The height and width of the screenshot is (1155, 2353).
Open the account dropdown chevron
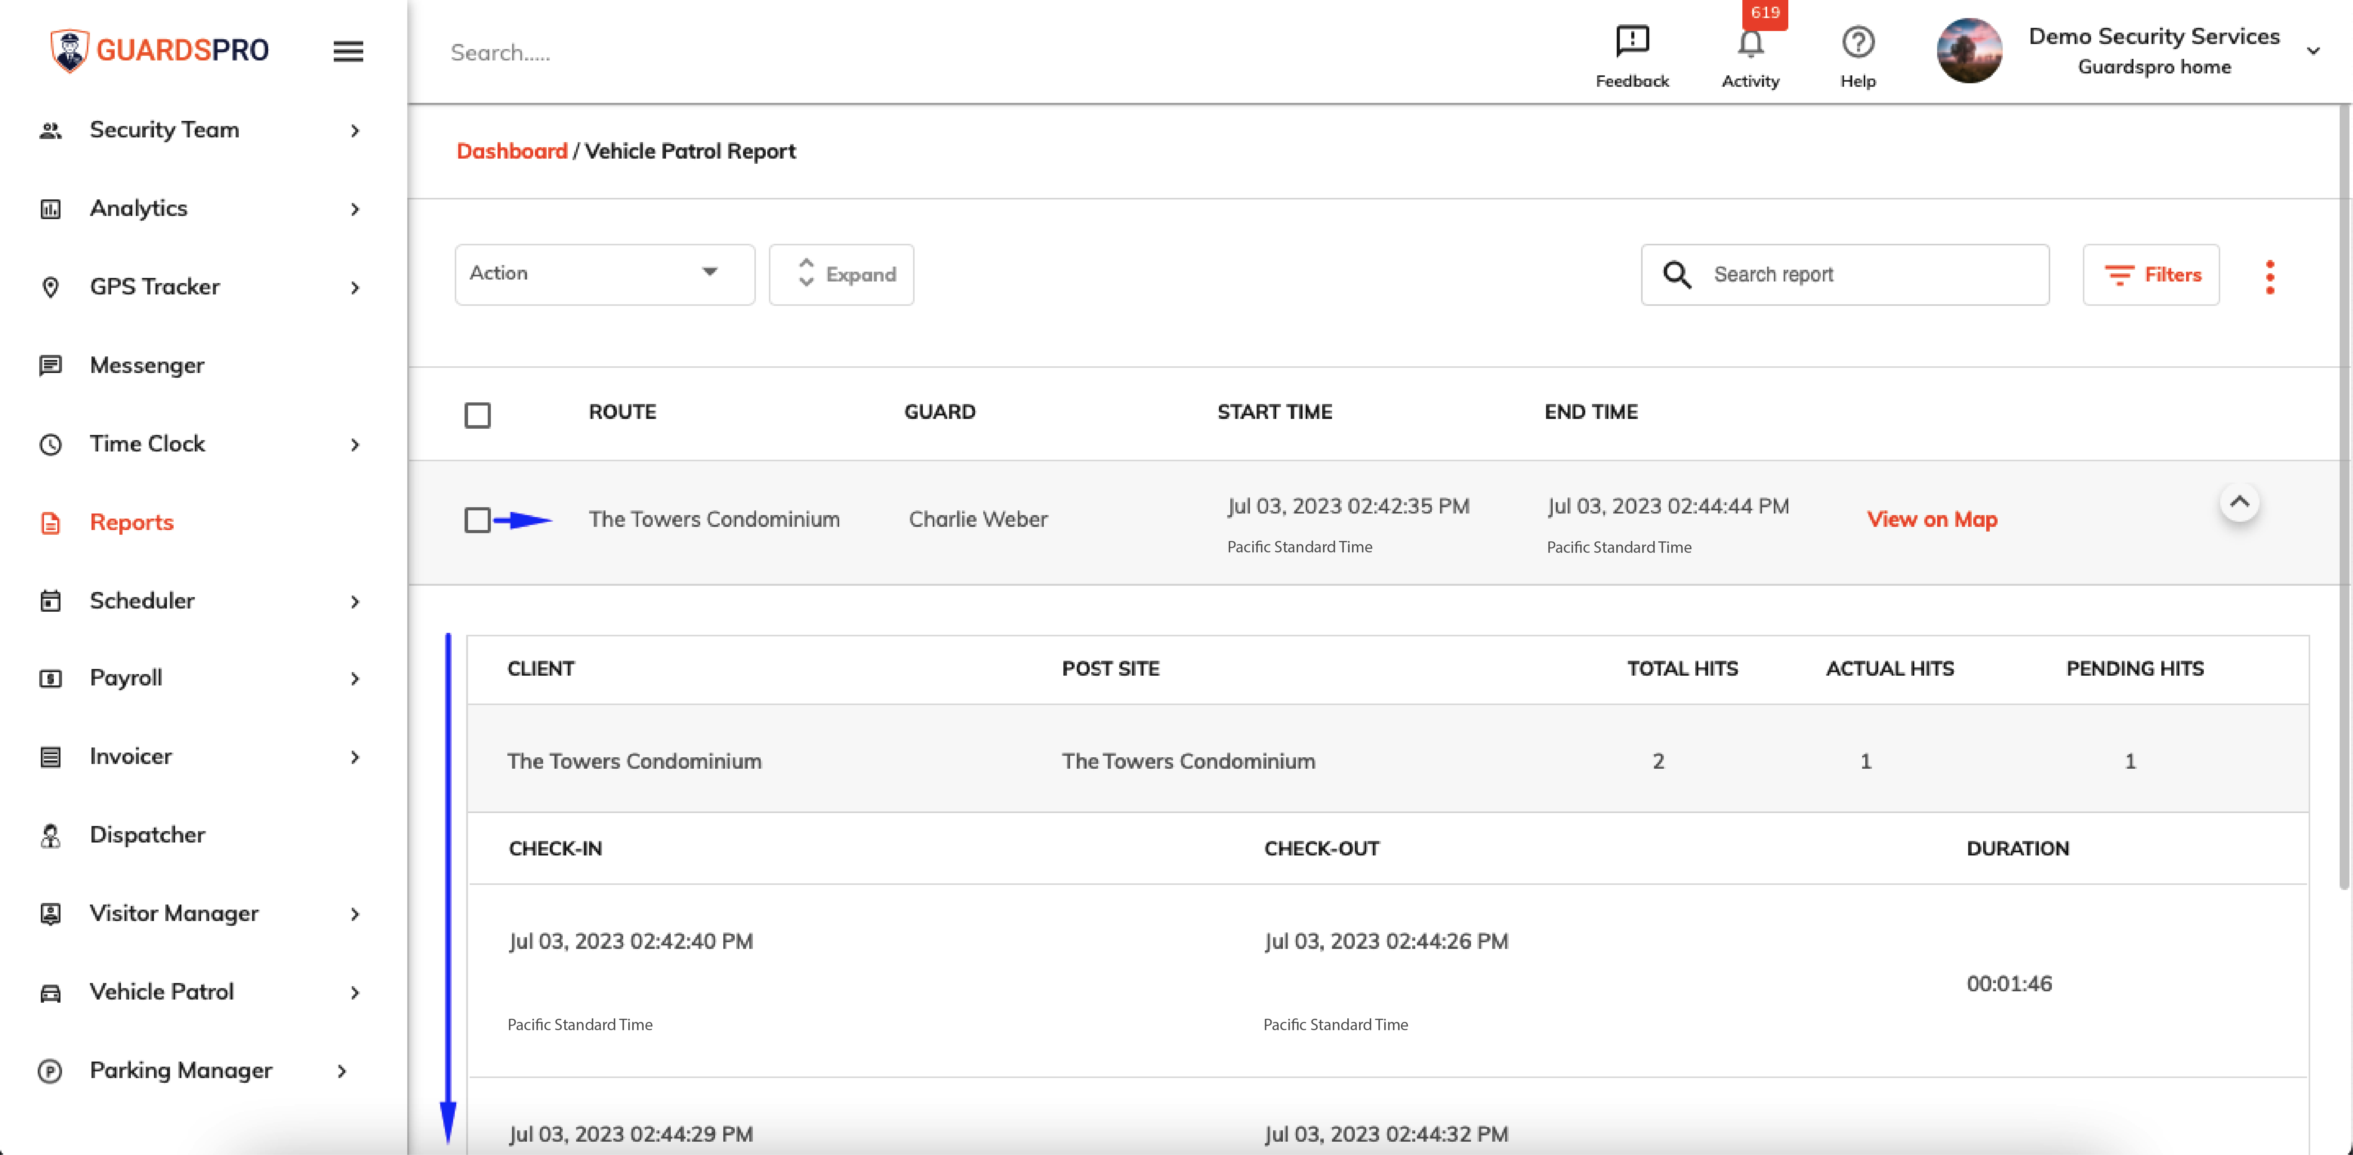tap(2314, 51)
